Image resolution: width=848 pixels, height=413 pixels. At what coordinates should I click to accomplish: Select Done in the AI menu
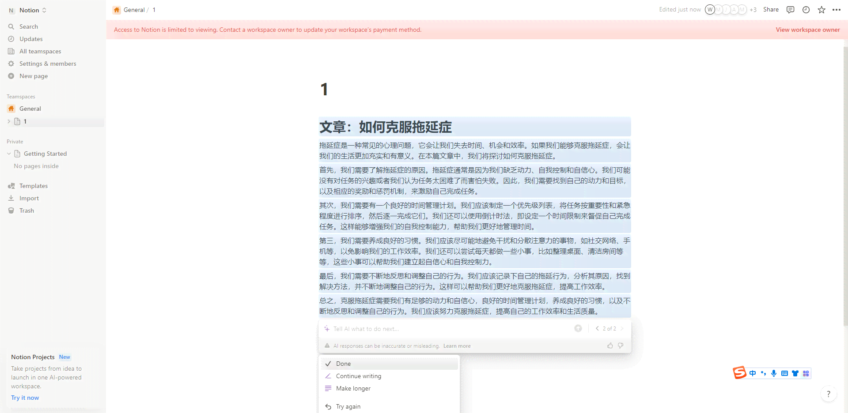[x=389, y=364]
